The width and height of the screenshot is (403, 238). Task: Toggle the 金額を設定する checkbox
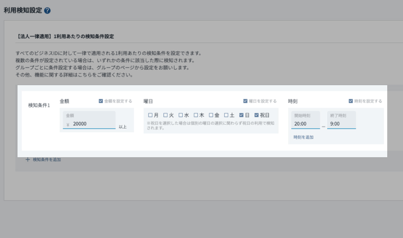[x=102, y=101]
